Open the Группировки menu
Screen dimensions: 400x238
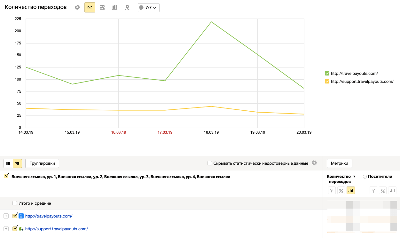click(x=42, y=163)
